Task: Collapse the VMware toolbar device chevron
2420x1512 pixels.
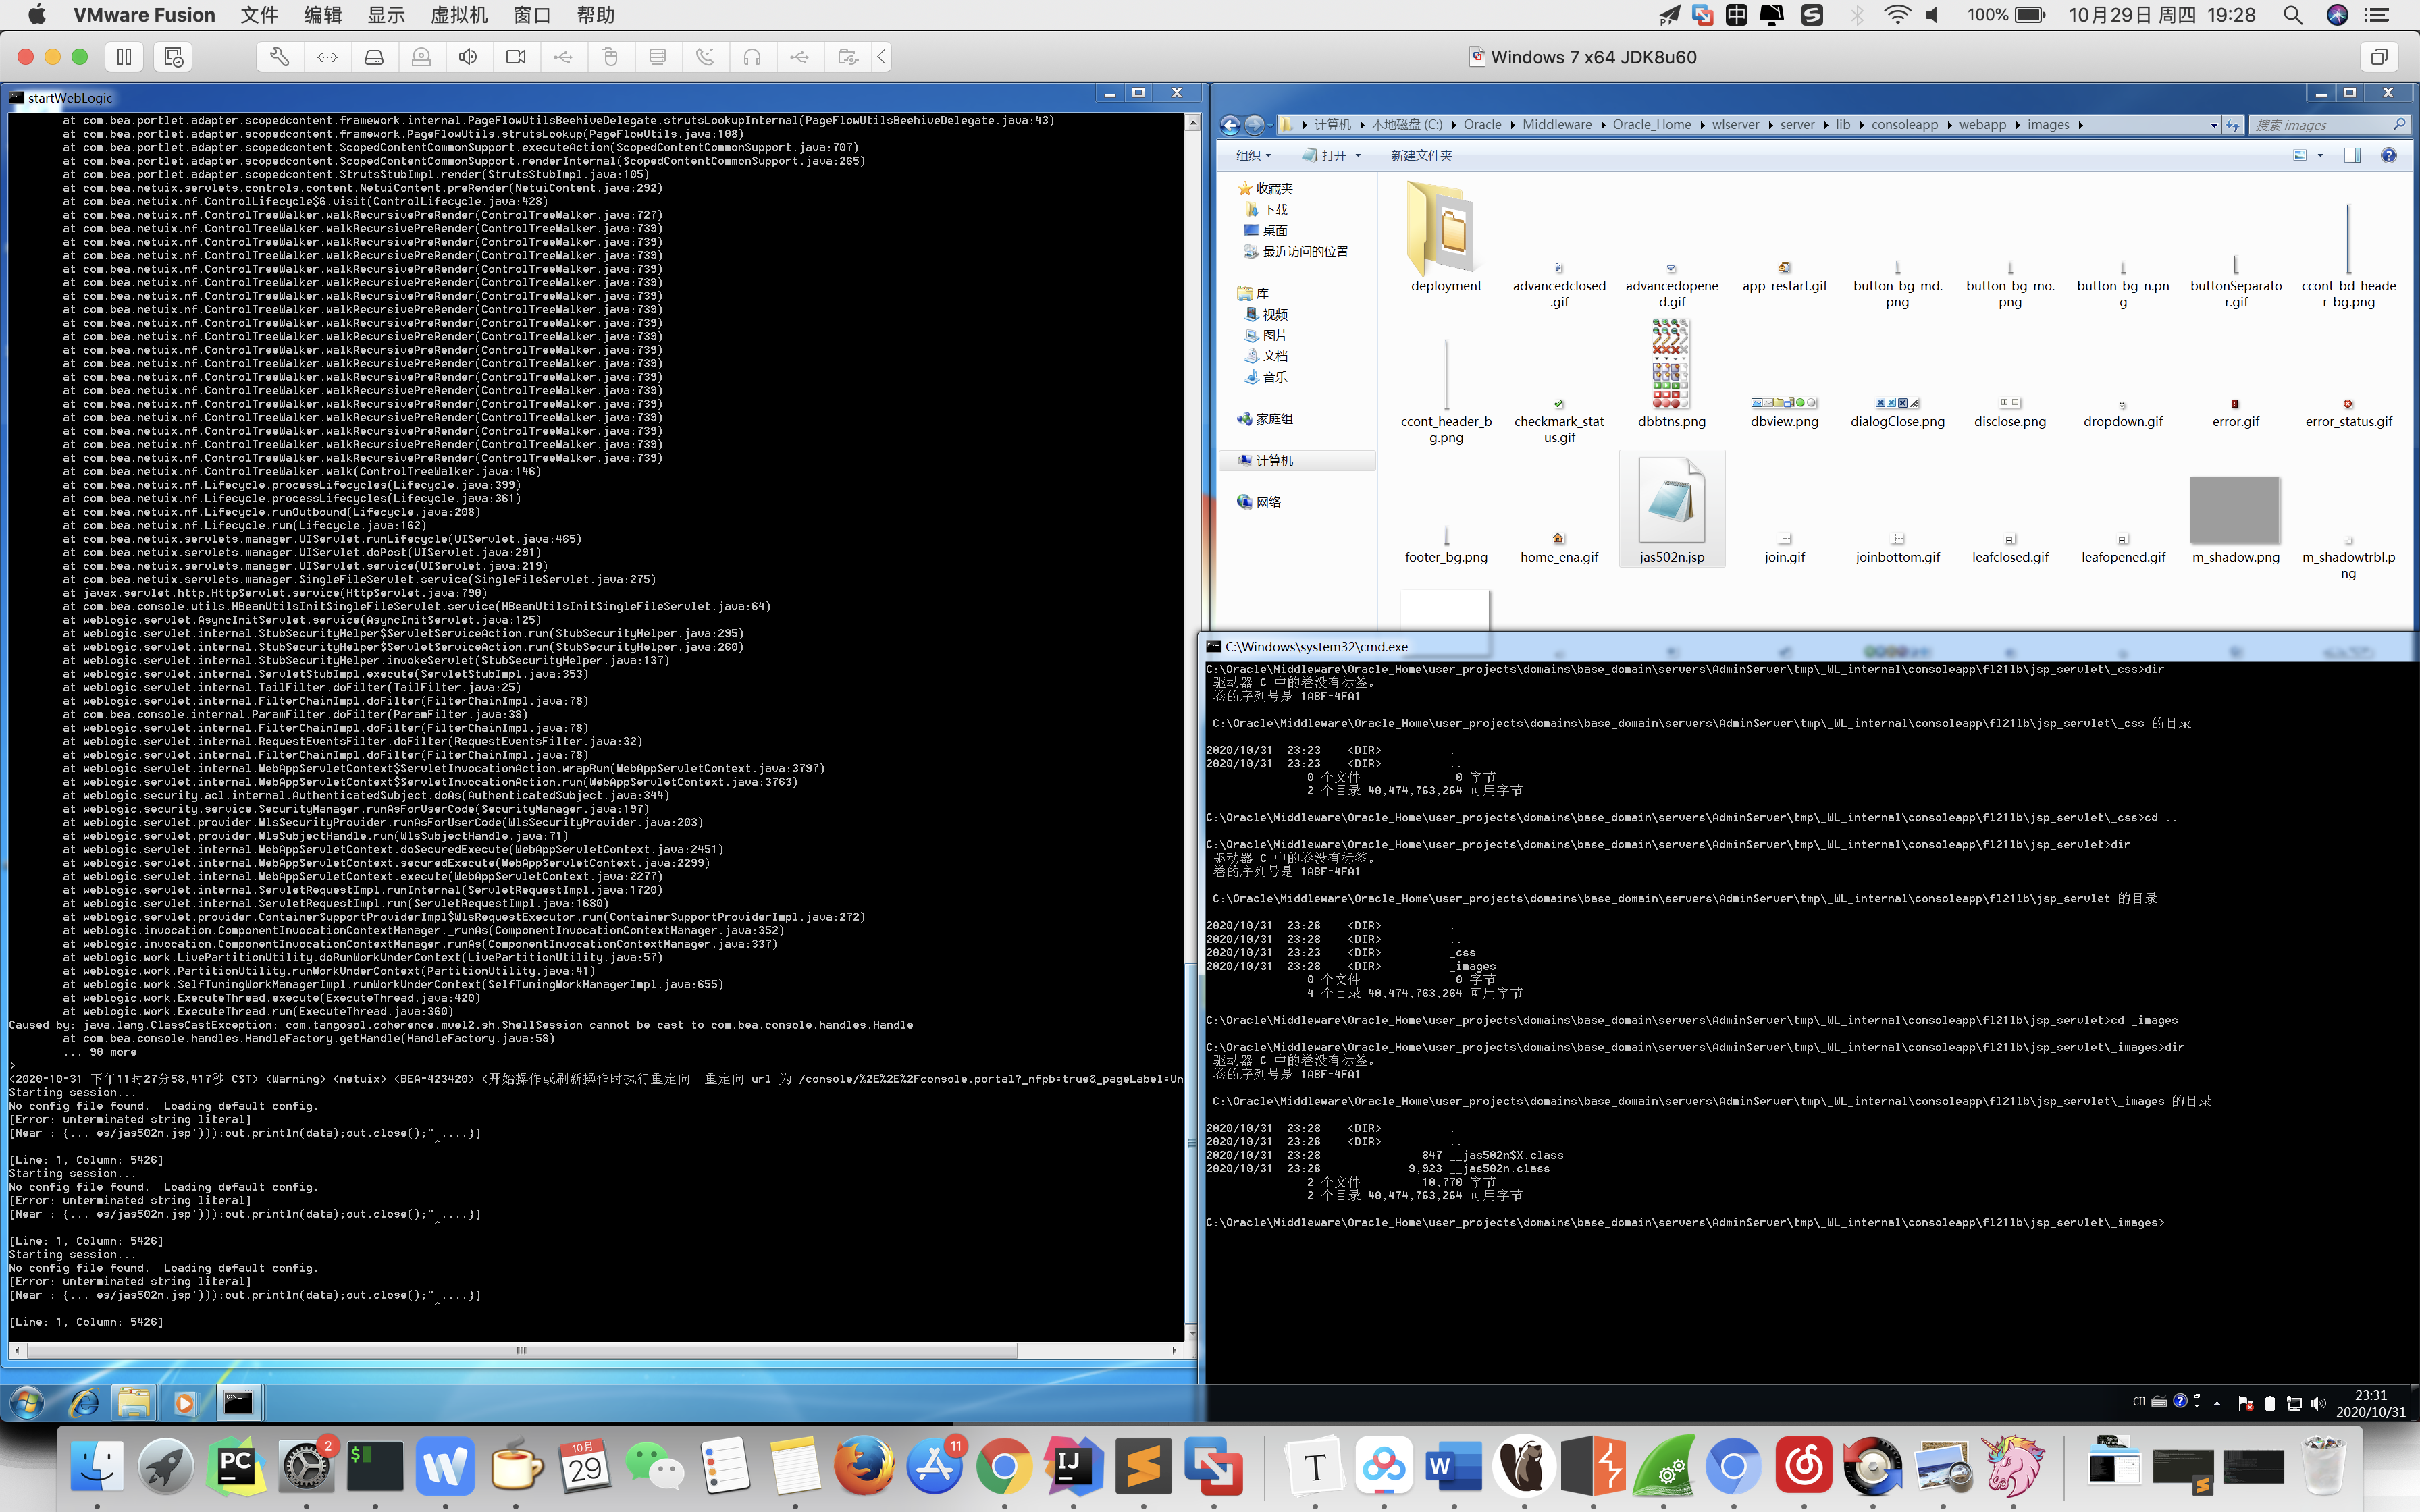Action: 881,57
